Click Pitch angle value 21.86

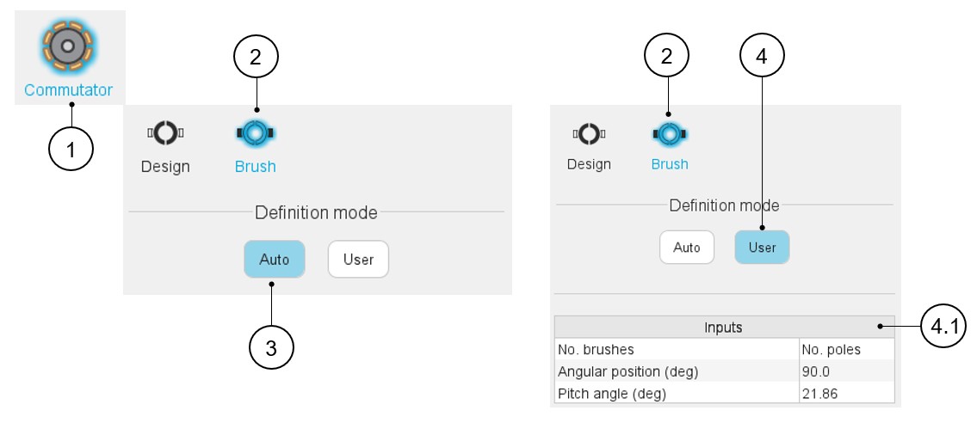tap(846, 394)
